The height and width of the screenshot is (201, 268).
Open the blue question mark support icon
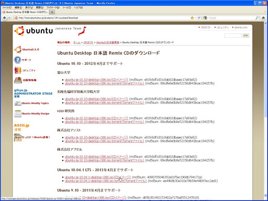17,60
